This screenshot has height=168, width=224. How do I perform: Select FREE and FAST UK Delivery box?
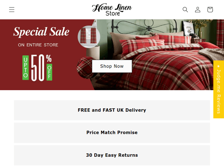pyautogui.click(x=112, y=110)
